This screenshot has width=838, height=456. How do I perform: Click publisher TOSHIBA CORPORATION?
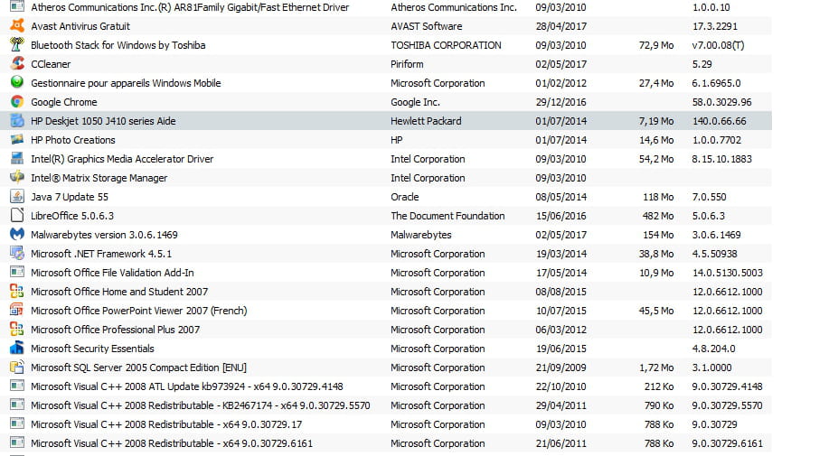(446, 45)
